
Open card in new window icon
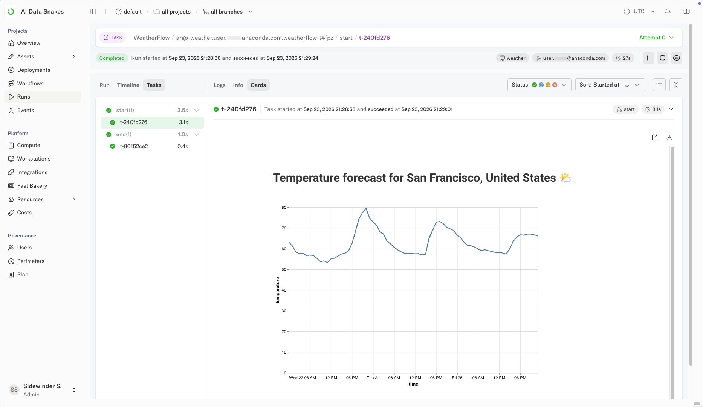[655, 137]
